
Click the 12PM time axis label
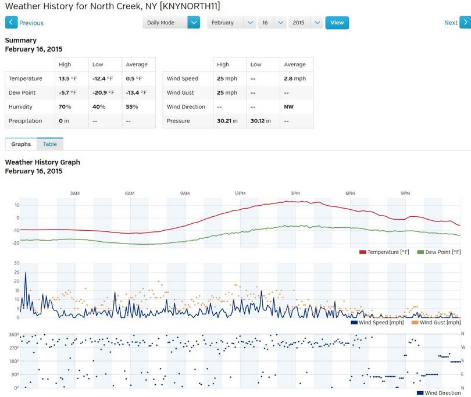[240, 194]
